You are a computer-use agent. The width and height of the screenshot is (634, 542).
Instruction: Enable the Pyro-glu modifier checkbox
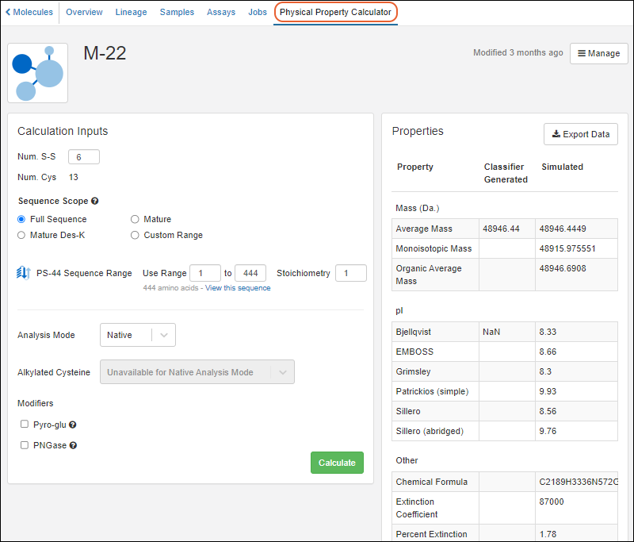[x=25, y=425]
